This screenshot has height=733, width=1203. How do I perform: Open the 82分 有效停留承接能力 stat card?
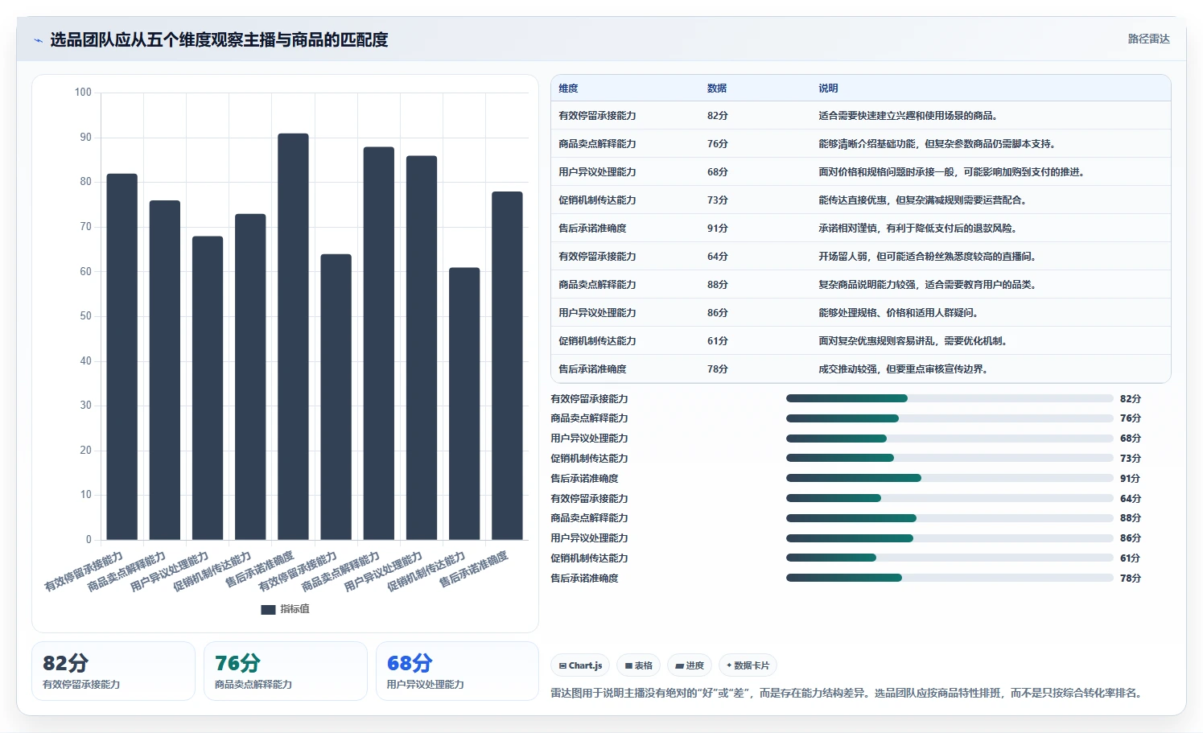click(x=113, y=671)
